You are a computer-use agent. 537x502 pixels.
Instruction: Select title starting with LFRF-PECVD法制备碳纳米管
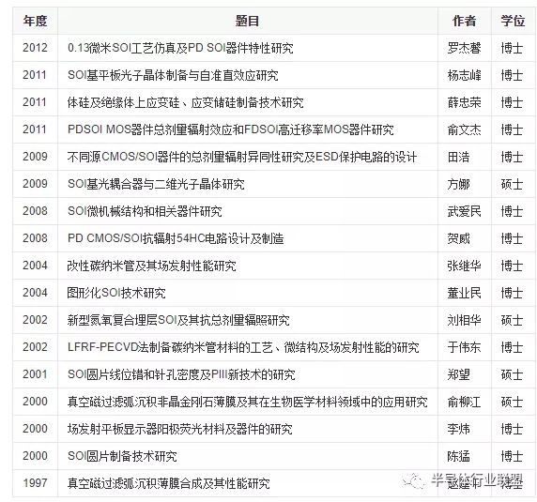243,347
